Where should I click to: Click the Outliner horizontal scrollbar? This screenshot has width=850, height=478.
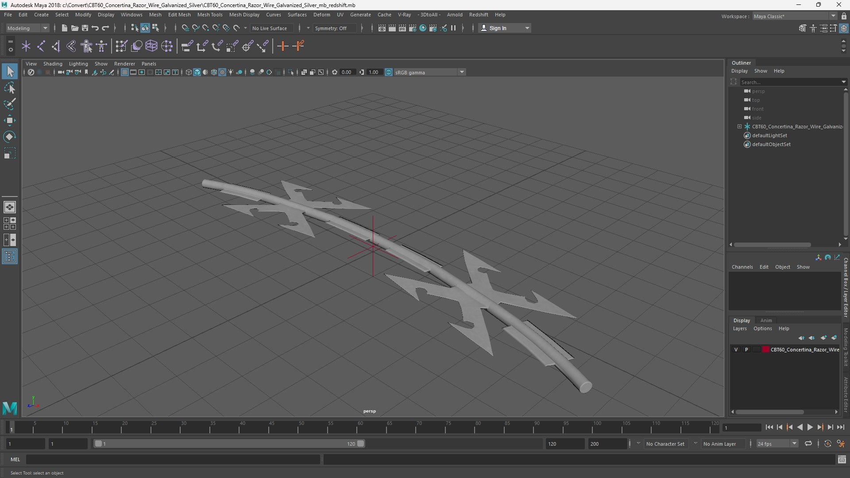[x=772, y=244]
